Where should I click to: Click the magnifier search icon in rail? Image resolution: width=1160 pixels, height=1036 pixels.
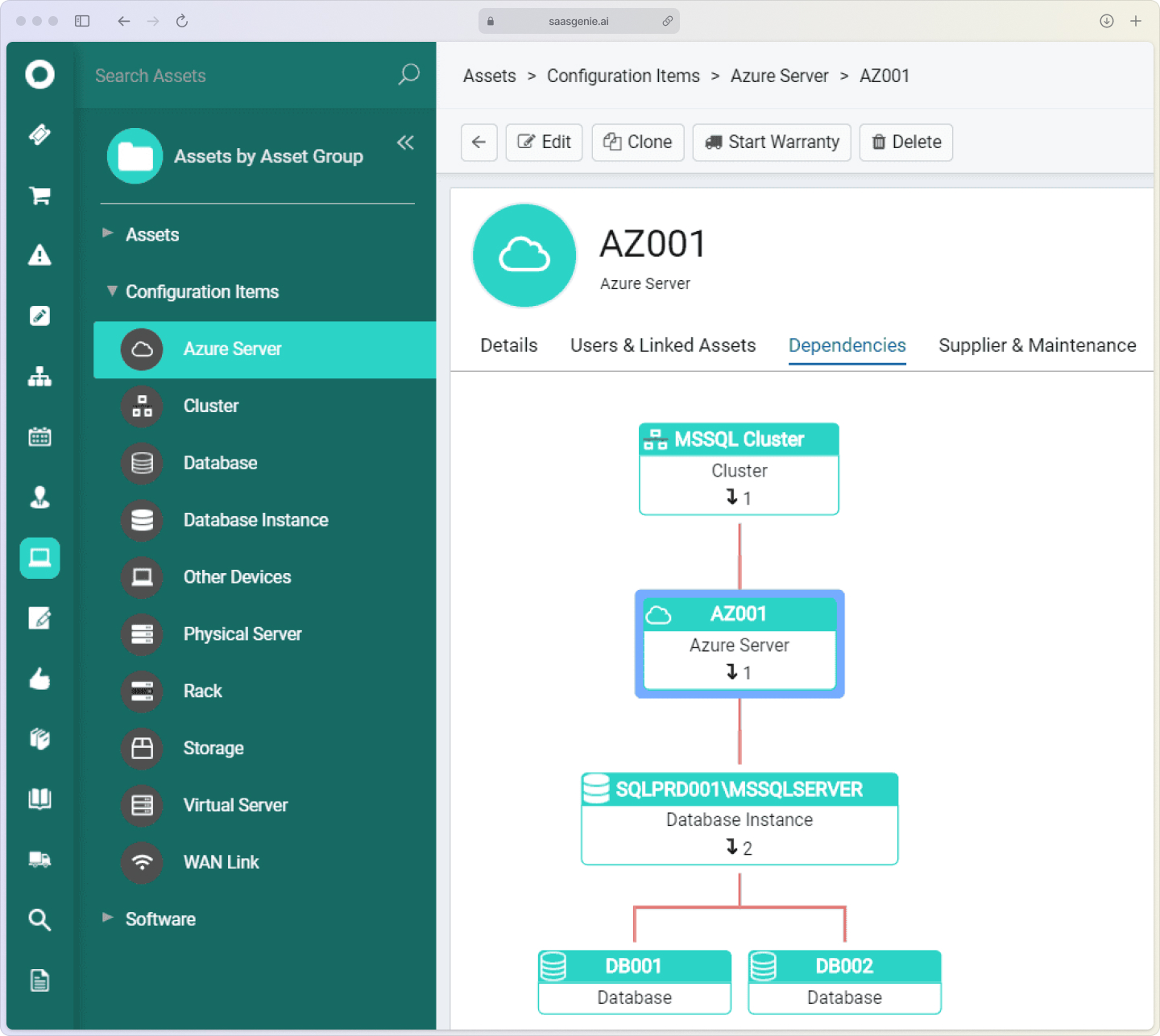pyautogui.click(x=39, y=919)
